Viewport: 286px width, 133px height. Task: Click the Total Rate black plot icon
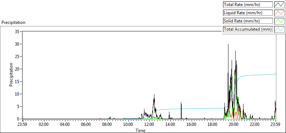(279, 5)
